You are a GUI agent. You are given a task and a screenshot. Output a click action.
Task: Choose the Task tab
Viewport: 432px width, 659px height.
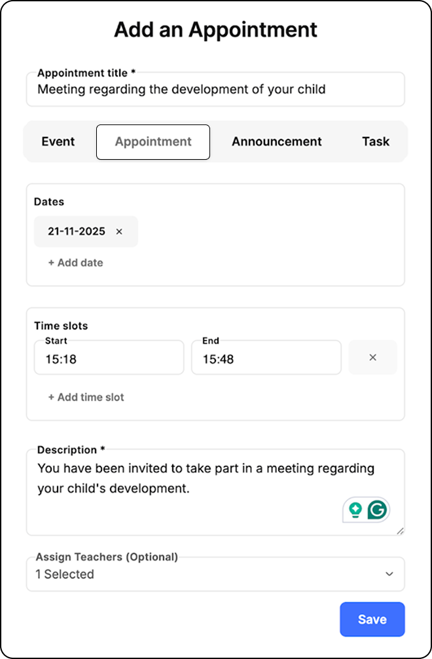tap(376, 141)
